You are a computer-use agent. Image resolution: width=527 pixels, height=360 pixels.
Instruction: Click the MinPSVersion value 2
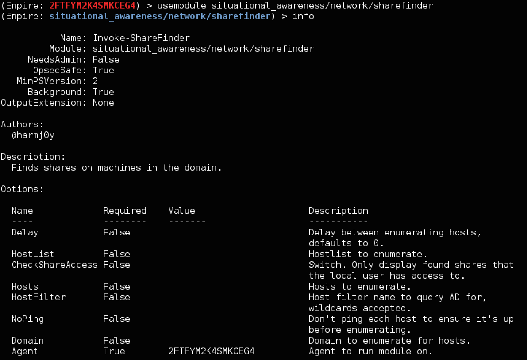coord(95,81)
